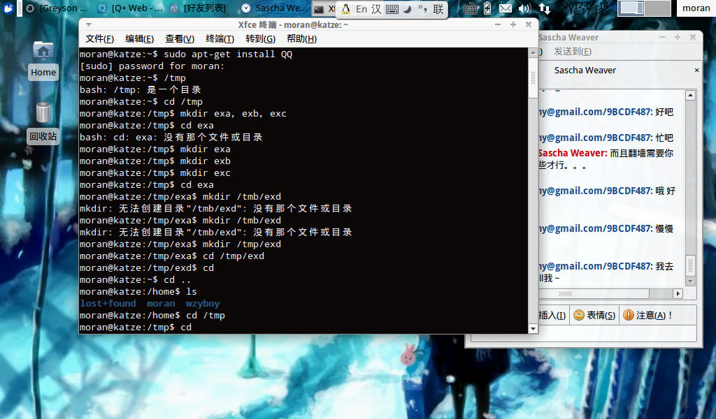
Task: Click the '[sudo] password for moran:' line
Action: pos(152,66)
